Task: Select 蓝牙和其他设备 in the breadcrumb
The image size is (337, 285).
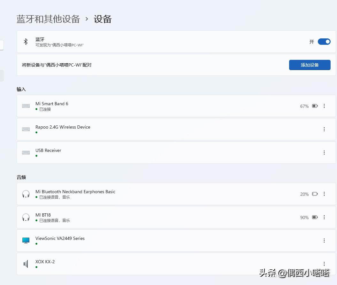Action: click(x=48, y=19)
